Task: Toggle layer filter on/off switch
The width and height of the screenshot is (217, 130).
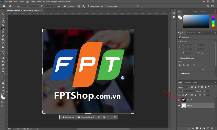Action: [x=209, y=87]
